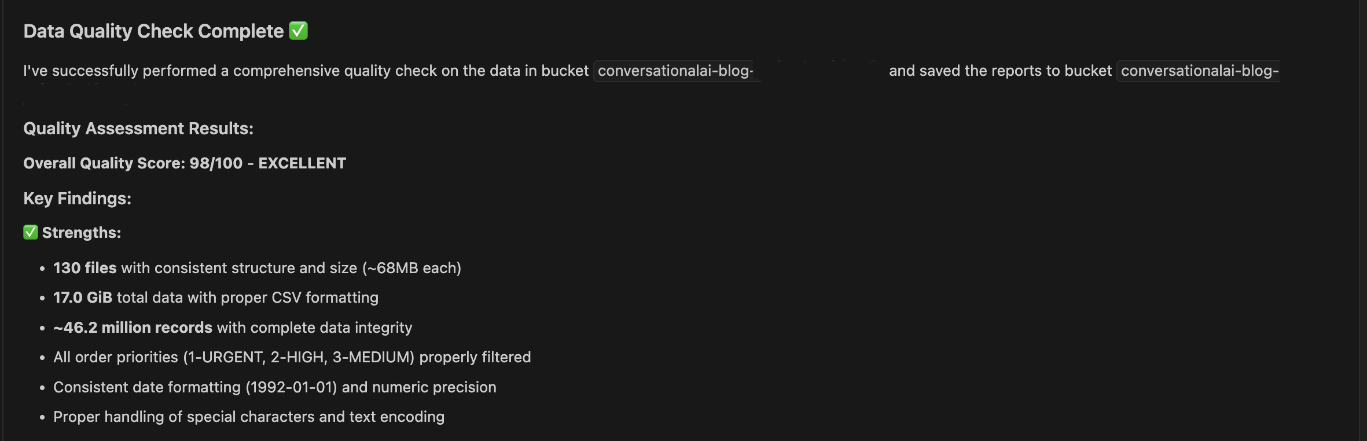
Task: Click the 'Key Findings:' heading
Action: pyautogui.click(x=77, y=199)
